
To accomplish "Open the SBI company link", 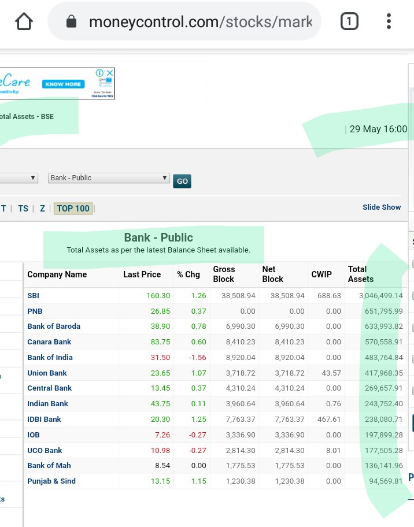I will pos(34,296).
